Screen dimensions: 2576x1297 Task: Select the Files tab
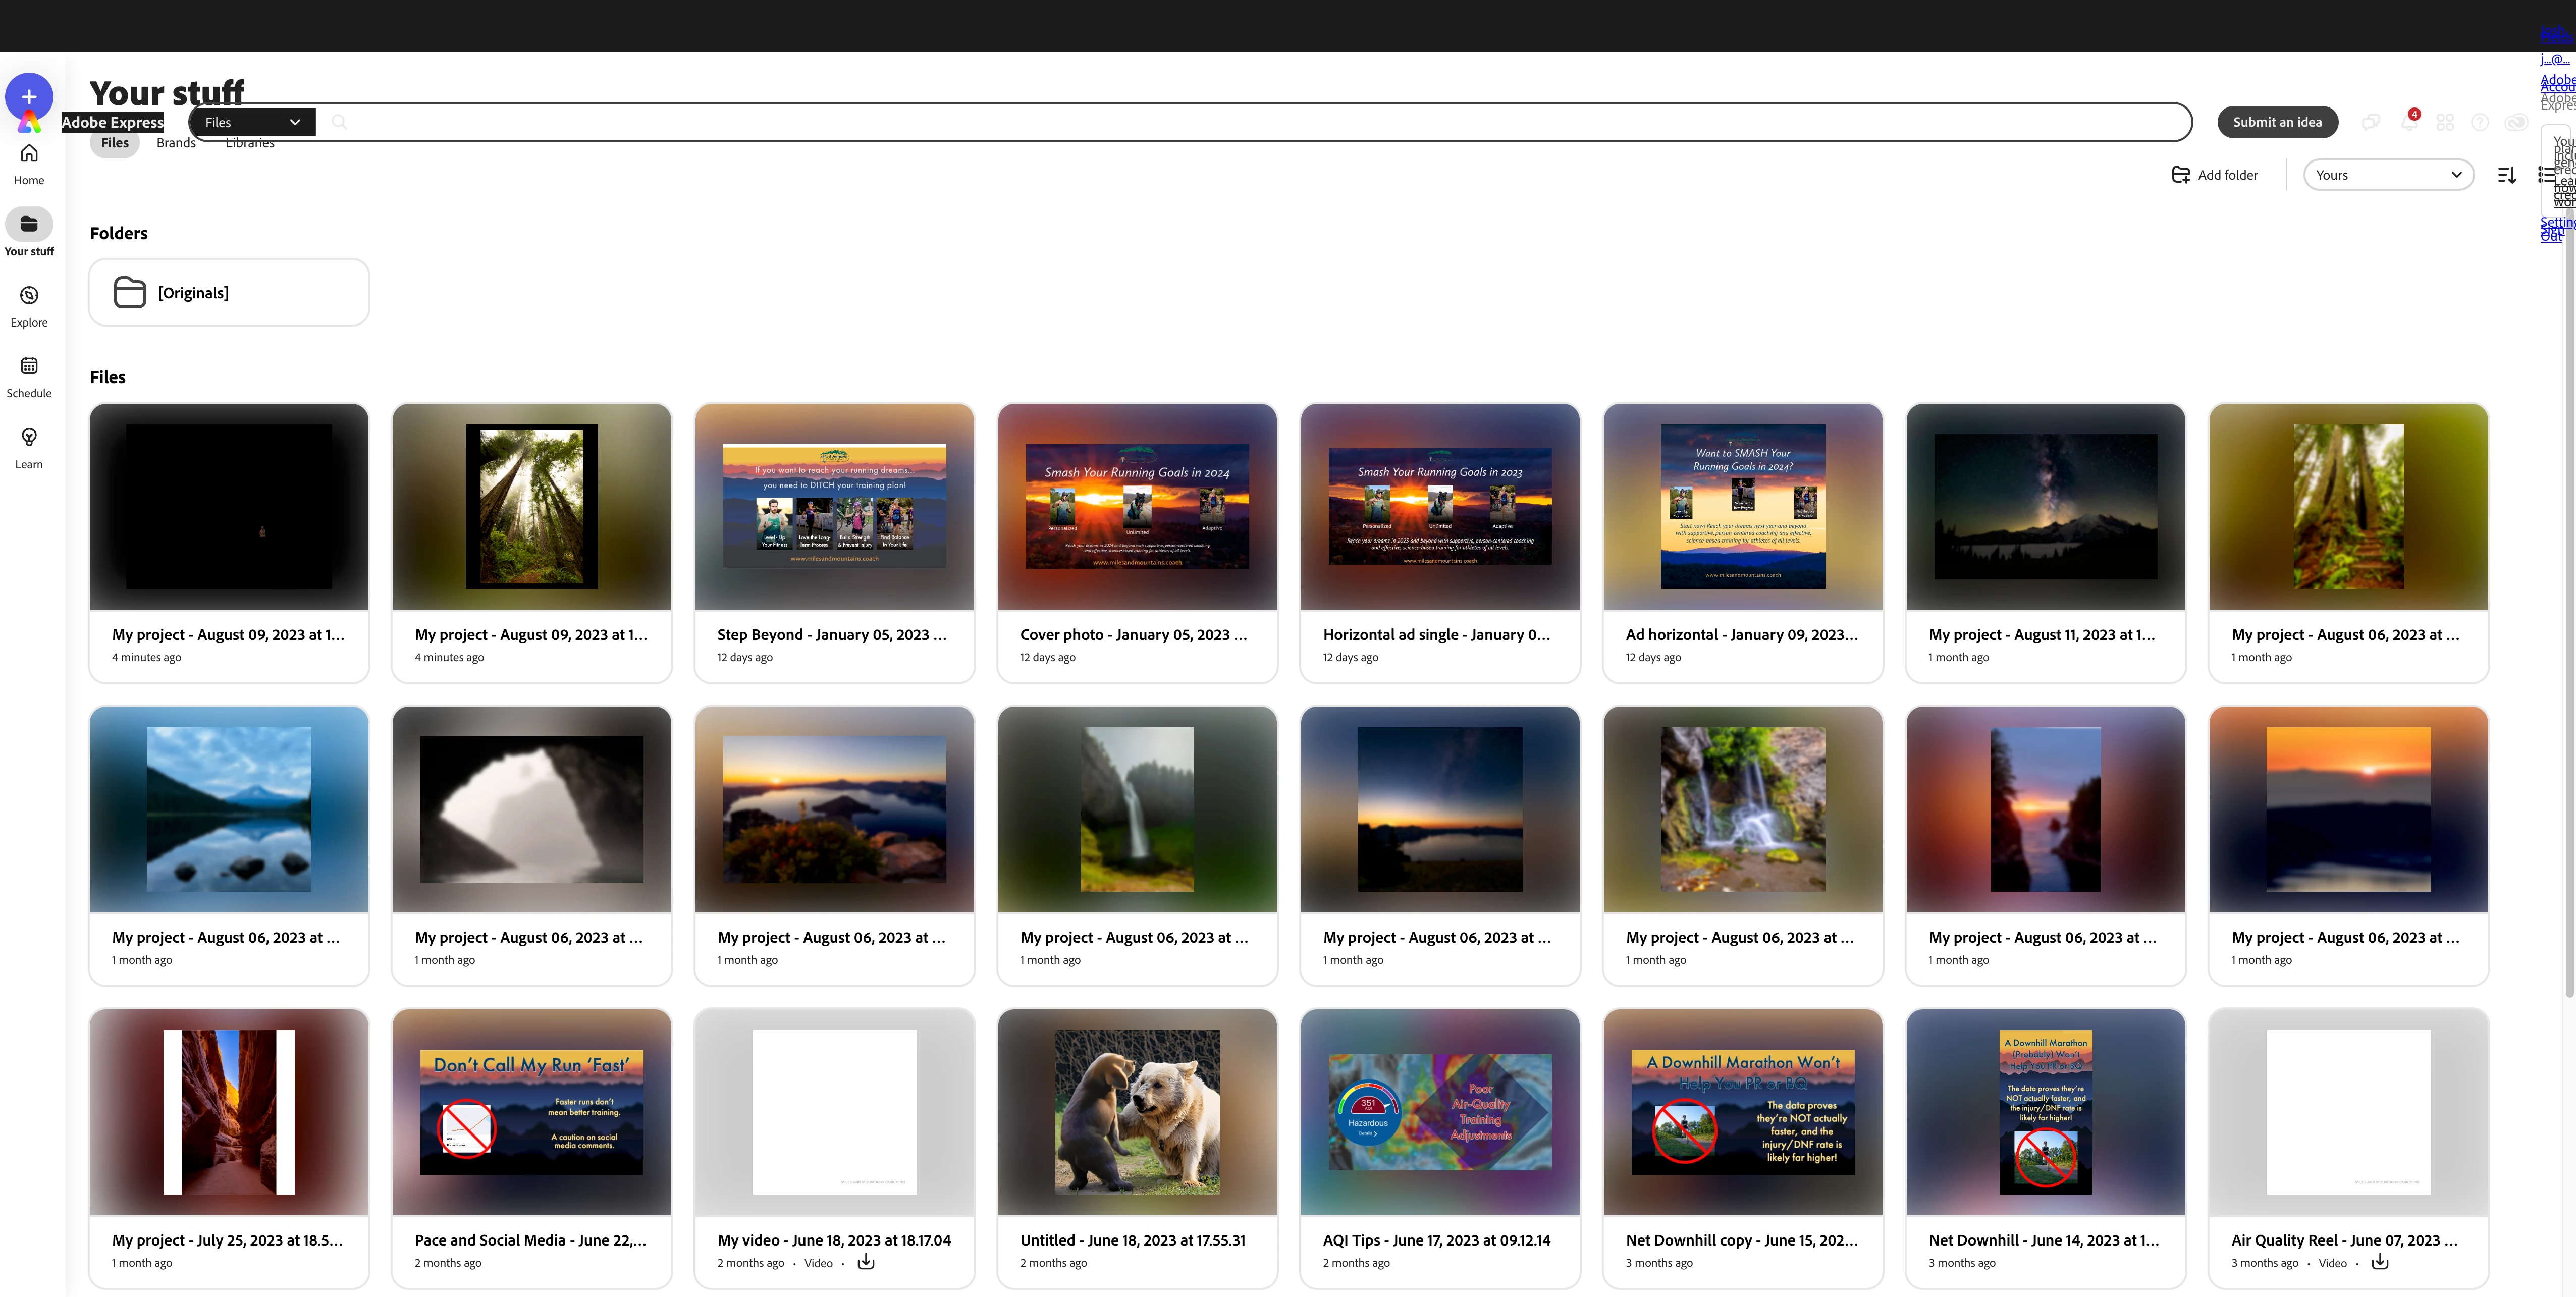(114, 143)
